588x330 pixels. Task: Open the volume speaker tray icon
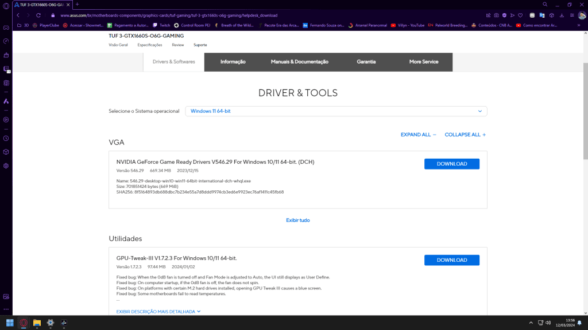point(548,323)
